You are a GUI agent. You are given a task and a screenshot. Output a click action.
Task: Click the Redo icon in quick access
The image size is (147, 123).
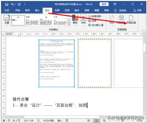click(19, 4)
